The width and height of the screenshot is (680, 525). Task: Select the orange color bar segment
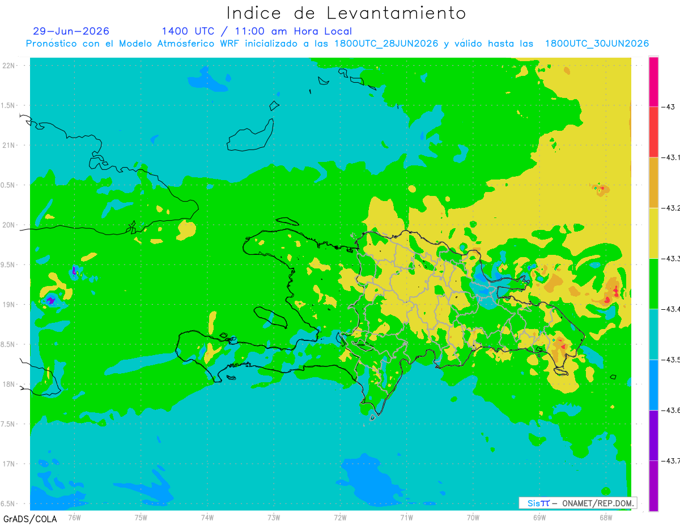653,182
